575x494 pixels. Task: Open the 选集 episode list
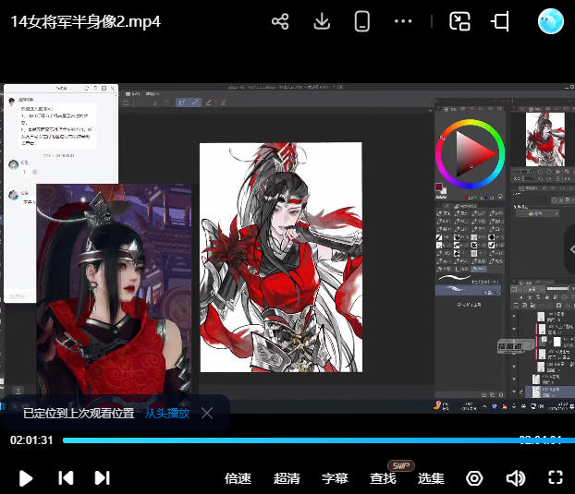pos(431,478)
